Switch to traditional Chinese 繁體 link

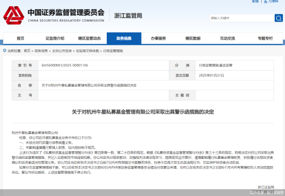click(255, 1)
